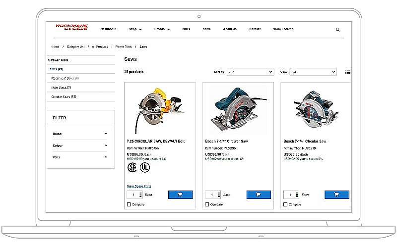The width and height of the screenshot is (397, 245).
Task: Expand the Colour filter
Action: coord(80,146)
